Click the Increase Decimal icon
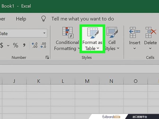The width and height of the screenshot is (159, 119). pyautogui.click(x=34, y=45)
